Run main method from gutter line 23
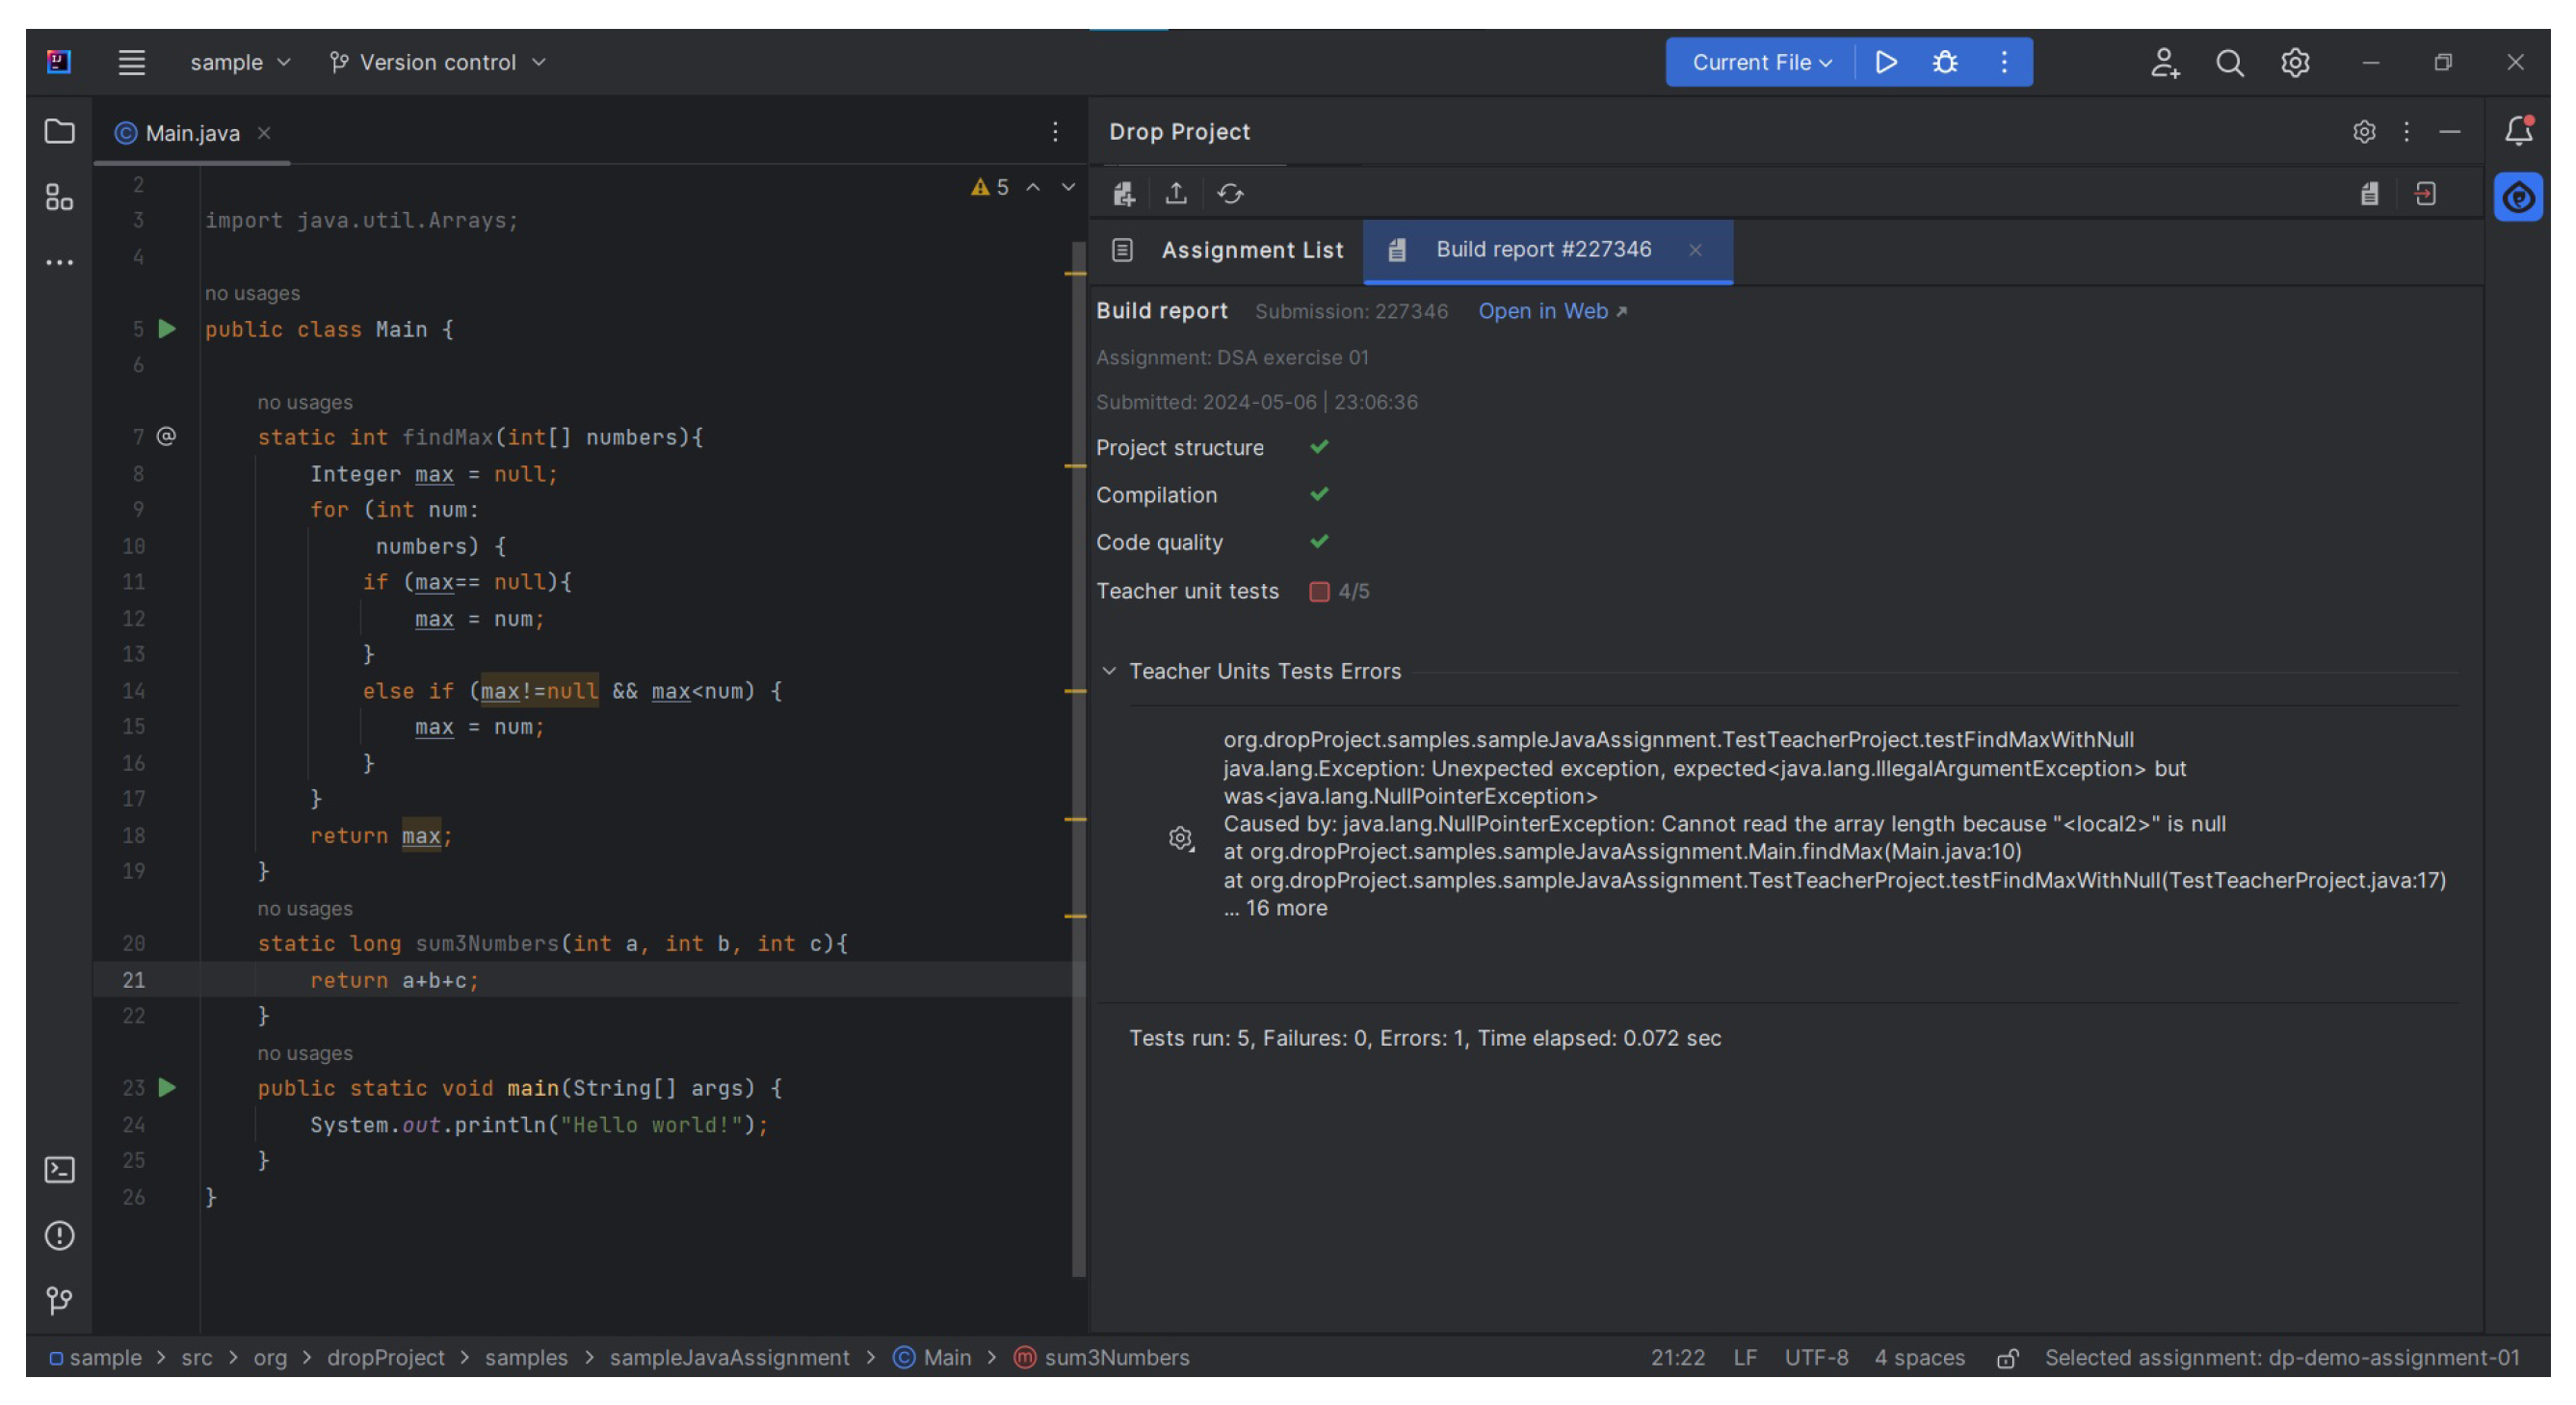 167,1087
